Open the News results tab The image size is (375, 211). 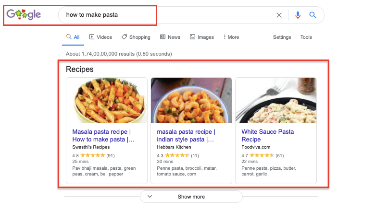[170, 37]
